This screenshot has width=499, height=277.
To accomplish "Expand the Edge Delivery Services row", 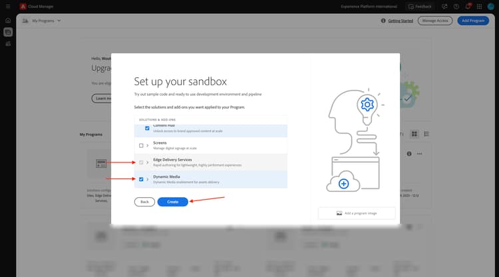I will (147, 162).
